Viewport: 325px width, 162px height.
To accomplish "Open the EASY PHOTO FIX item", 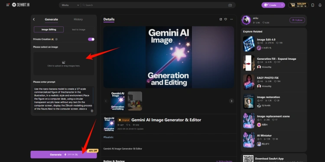I will tap(268, 78).
